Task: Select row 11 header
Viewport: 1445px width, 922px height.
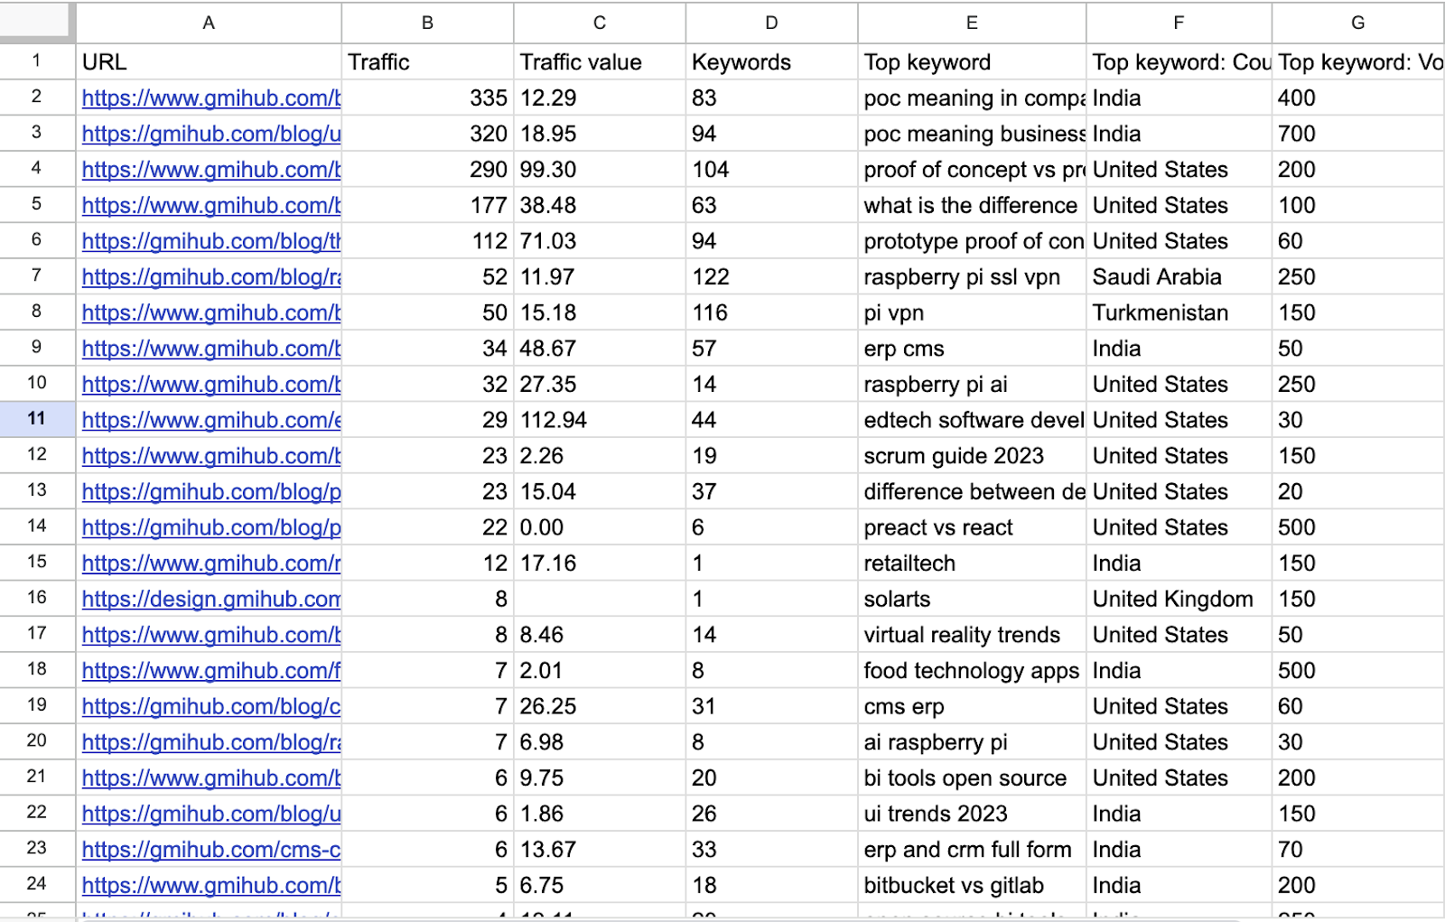Action: tap(37, 419)
